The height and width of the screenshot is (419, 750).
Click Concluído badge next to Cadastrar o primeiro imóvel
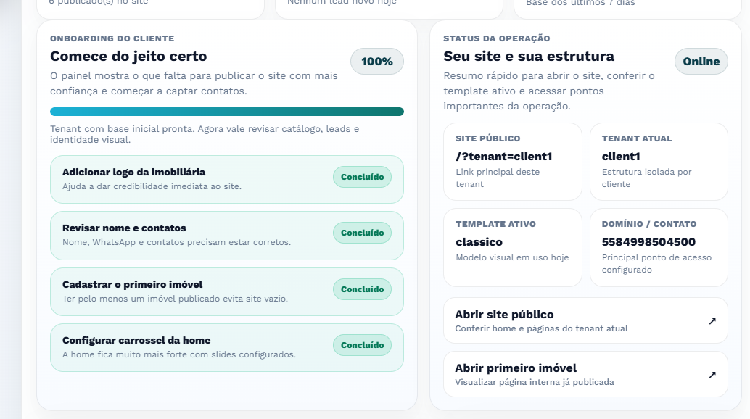[361, 289]
